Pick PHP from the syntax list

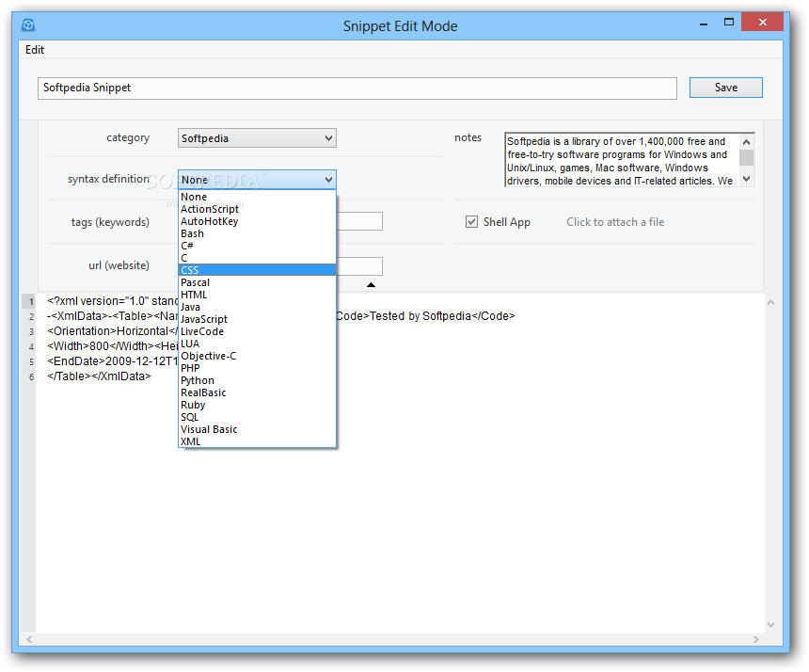[x=257, y=368]
